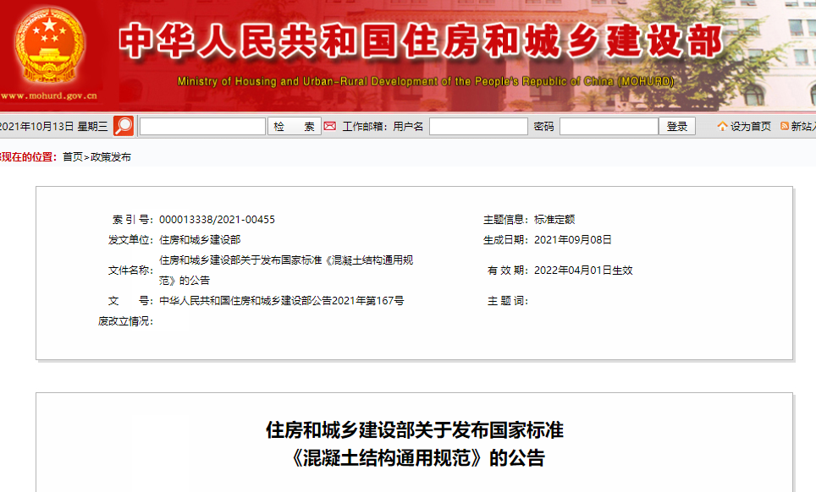Open work email via envelope icon

[x=328, y=124]
